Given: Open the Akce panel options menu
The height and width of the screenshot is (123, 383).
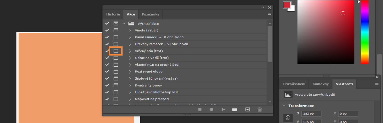Looking at the screenshot, I should (x=269, y=14).
